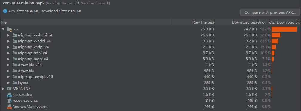Viewport: 301px width, 111px height.
Task: Click the resources.arsc file icon
Action: point(10,101)
